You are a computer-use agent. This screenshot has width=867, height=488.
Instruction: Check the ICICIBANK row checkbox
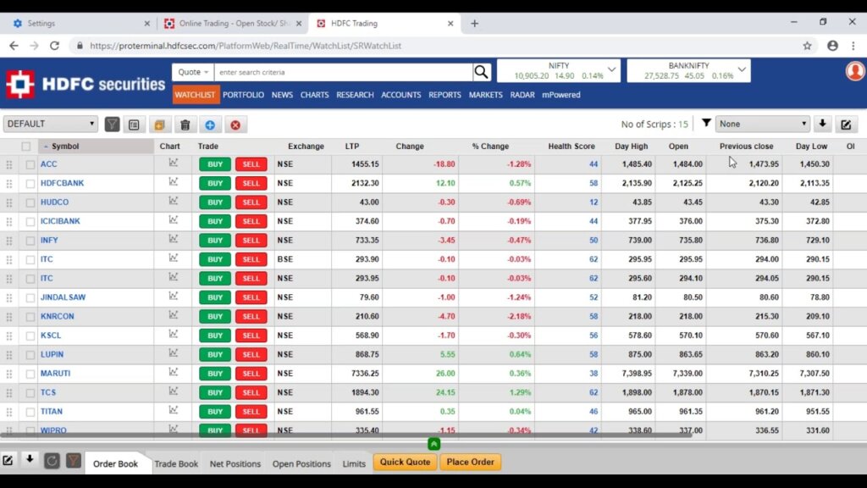pos(30,222)
